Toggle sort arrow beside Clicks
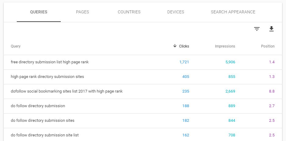The width and height of the screenshot is (286, 141). click(175, 46)
